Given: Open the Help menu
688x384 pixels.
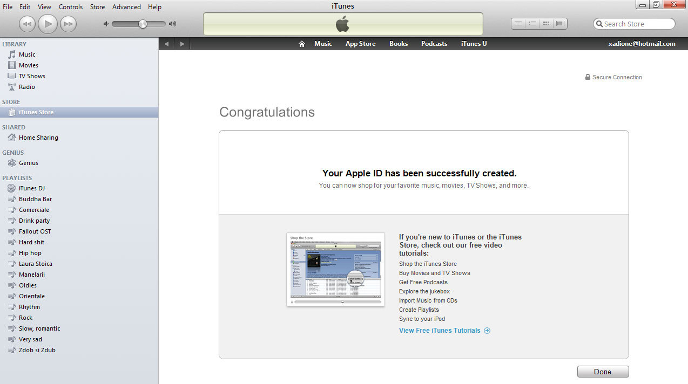Looking at the screenshot, I should 154,7.
